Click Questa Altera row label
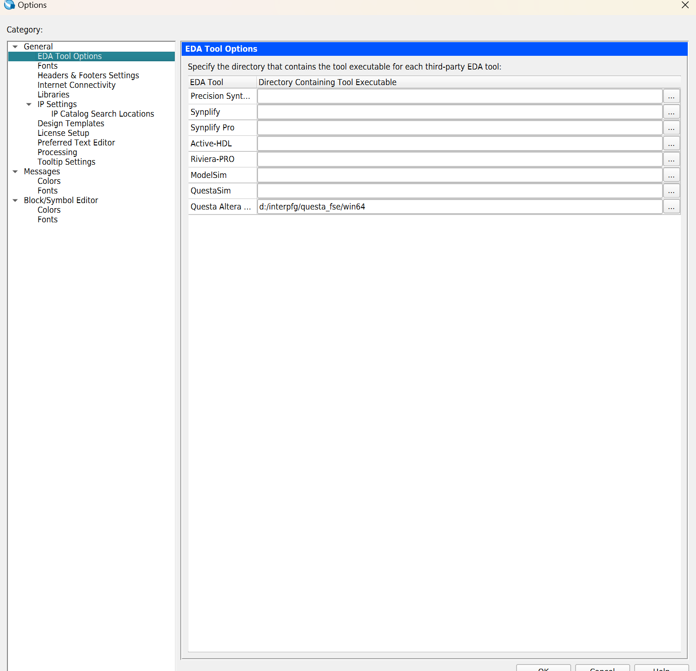The height and width of the screenshot is (671, 696). coord(221,207)
